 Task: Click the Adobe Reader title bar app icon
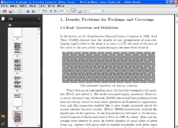pyautogui.click(x=1, y=2)
